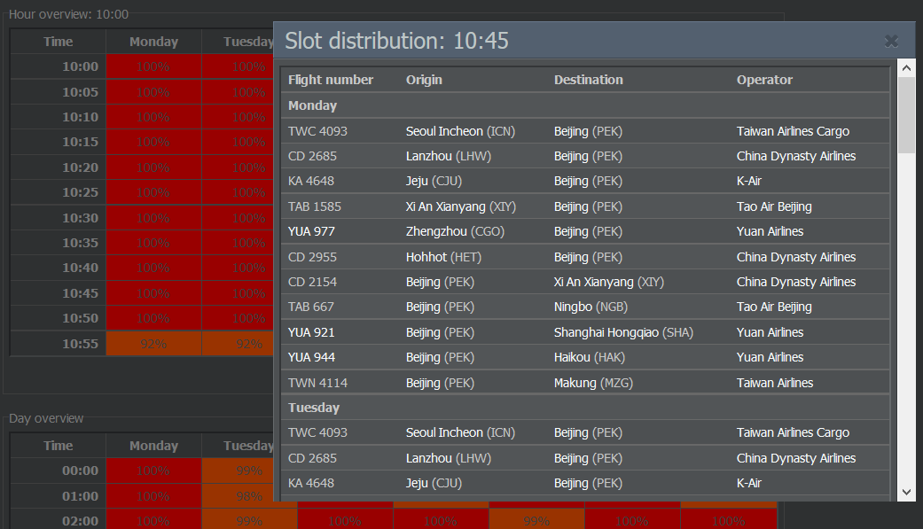Click destination Shanghai Hongqiao (SHA)
Image resolution: width=923 pixels, height=529 pixels.
pos(623,332)
